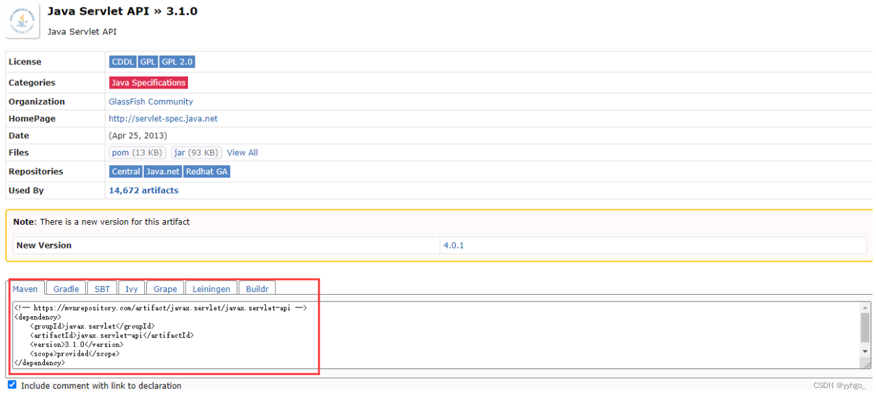Switch to the Leiningen tab

pos(211,289)
